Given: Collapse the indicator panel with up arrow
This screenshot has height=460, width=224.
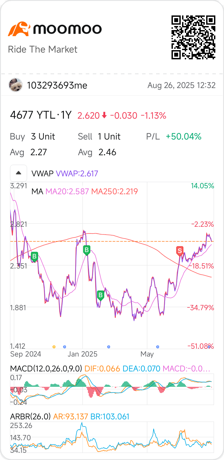Looking at the screenshot, I should pos(18,173).
